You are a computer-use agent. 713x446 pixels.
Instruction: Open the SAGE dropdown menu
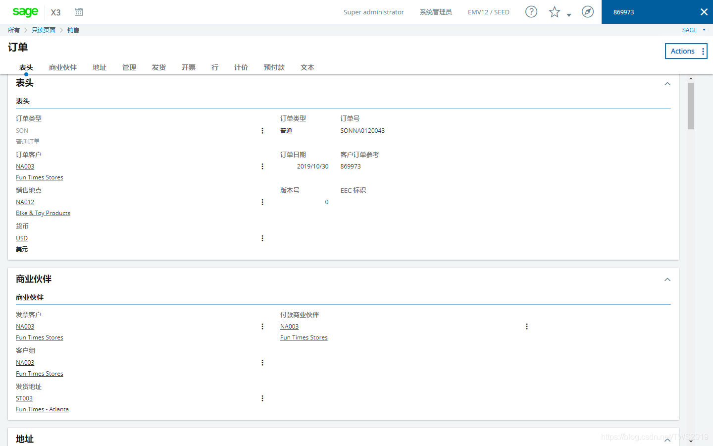click(x=694, y=30)
